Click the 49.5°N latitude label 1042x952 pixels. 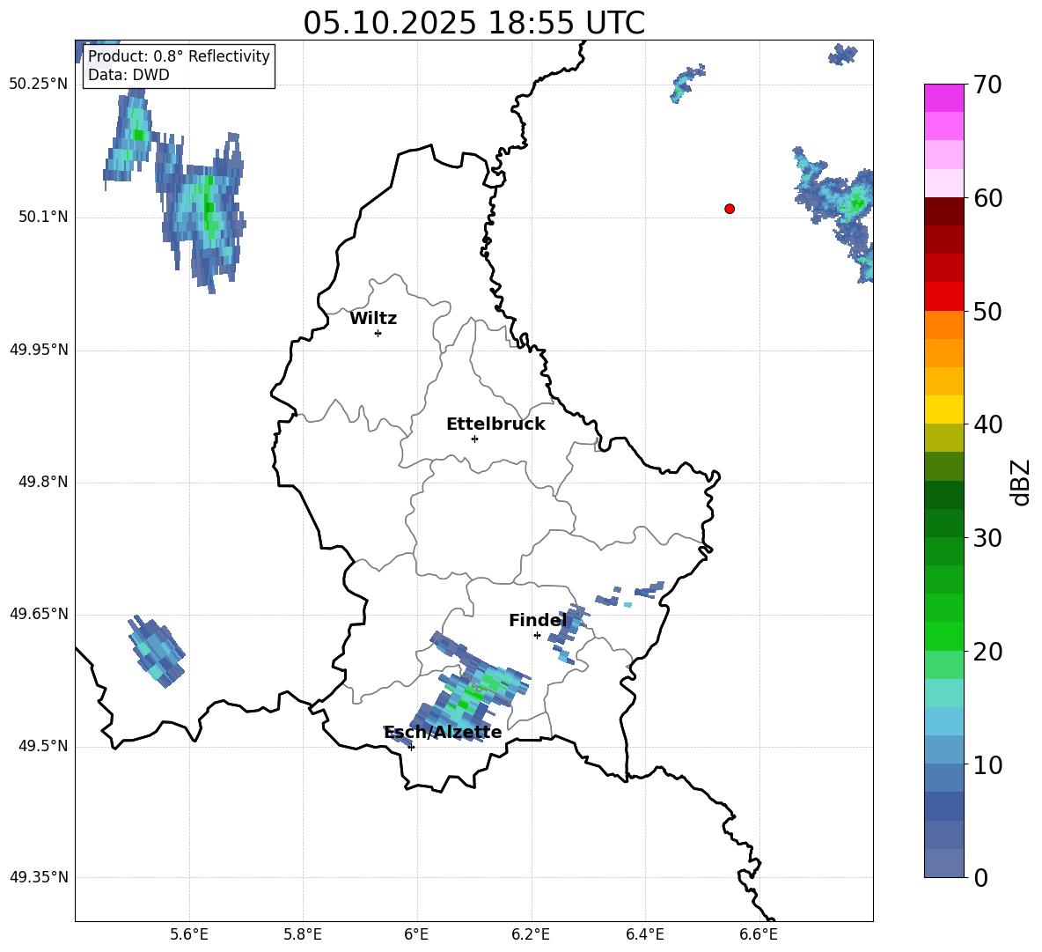coord(43,746)
